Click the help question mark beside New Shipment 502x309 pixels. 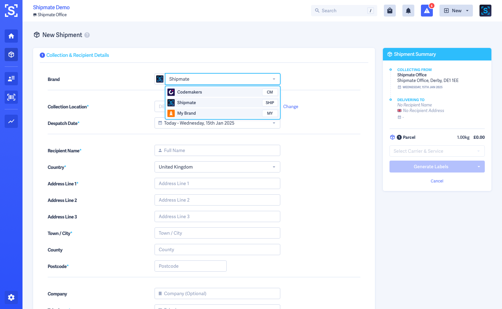pos(87,35)
